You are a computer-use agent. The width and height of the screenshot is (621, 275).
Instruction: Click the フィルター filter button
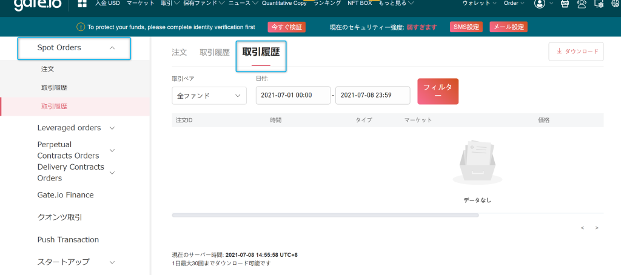[438, 91]
